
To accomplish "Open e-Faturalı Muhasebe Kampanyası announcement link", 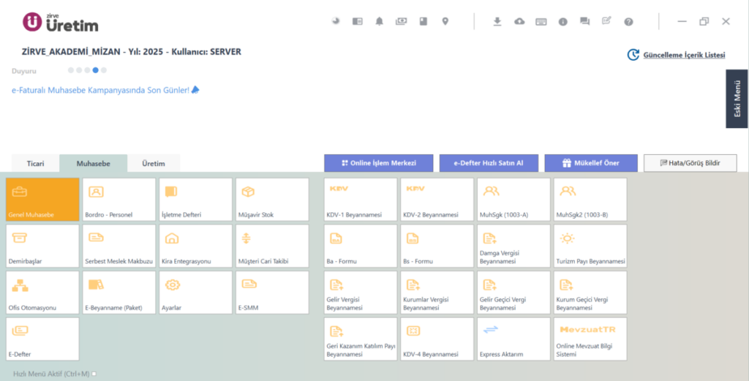I will (105, 90).
